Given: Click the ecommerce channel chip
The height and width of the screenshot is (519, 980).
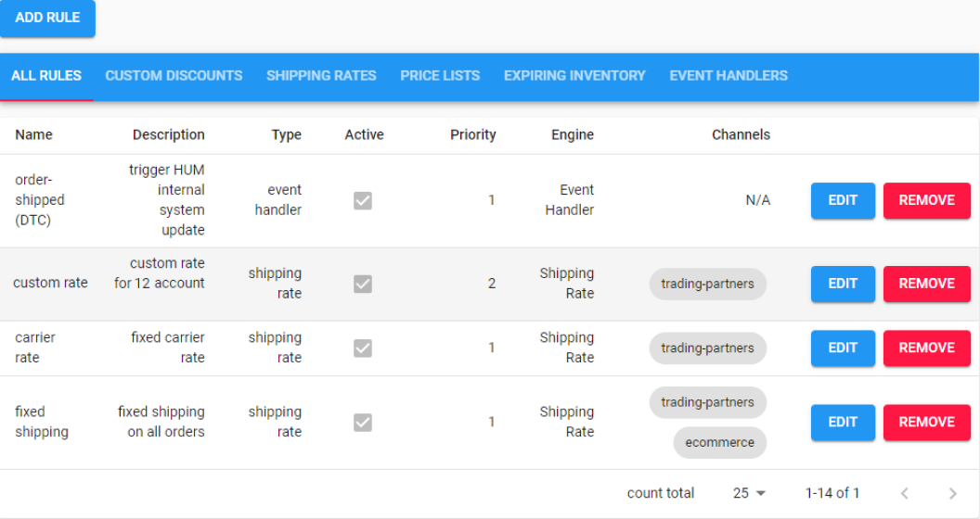Looking at the screenshot, I should point(720,443).
